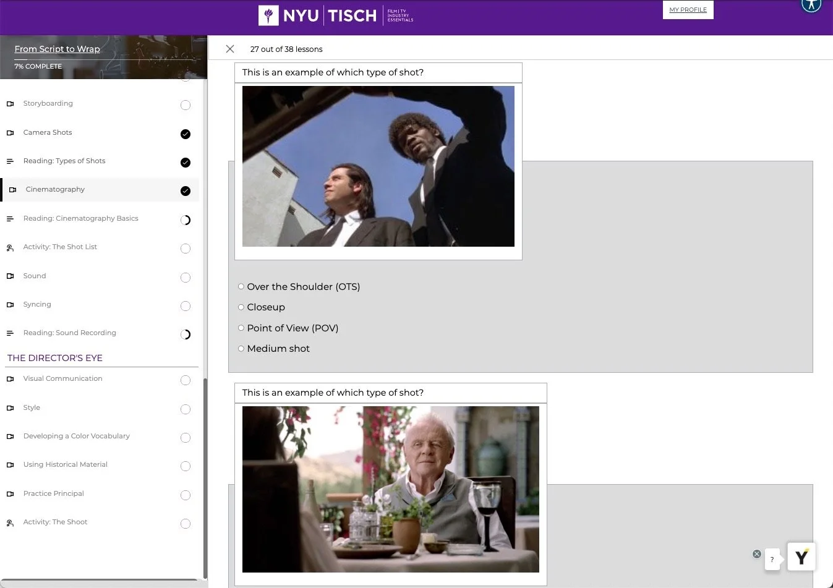The image size is (833, 588).
Task: Dismiss the help widget with small X
Action: tap(757, 554)
